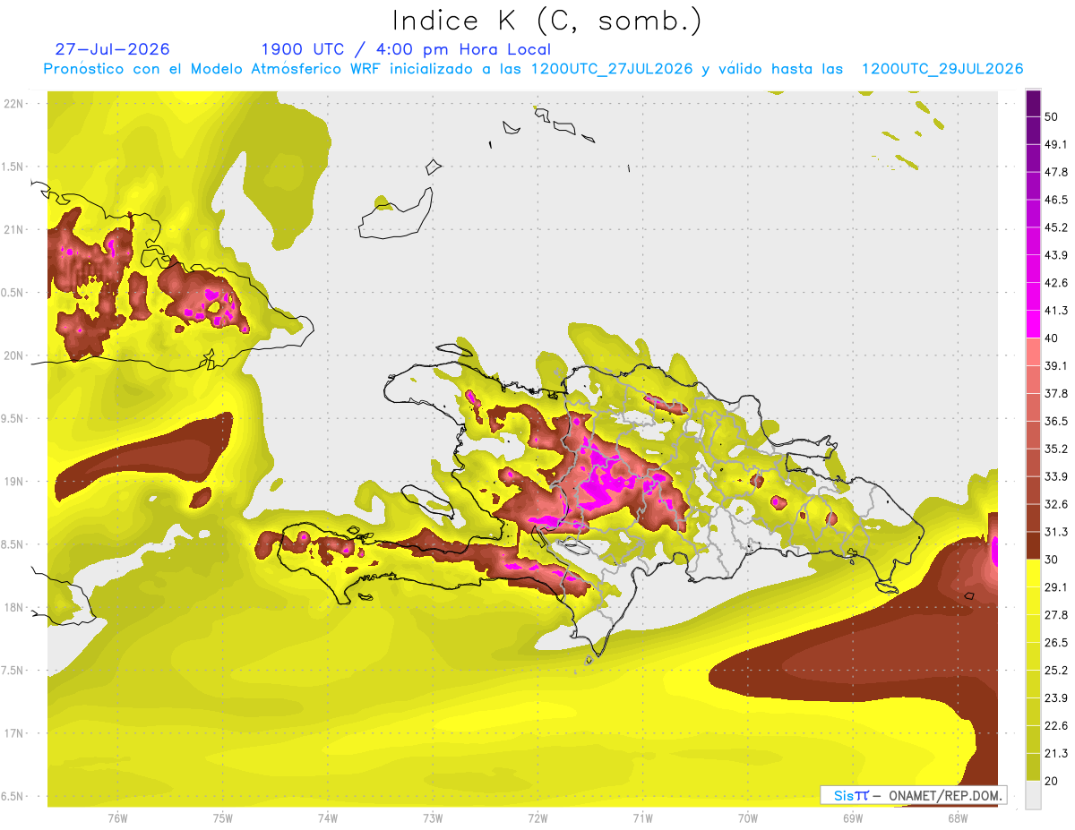Viewport: 1075px width, 830px height.
Task: Click the purple 50 color swatch in the legend
Action: [1033, 105]
